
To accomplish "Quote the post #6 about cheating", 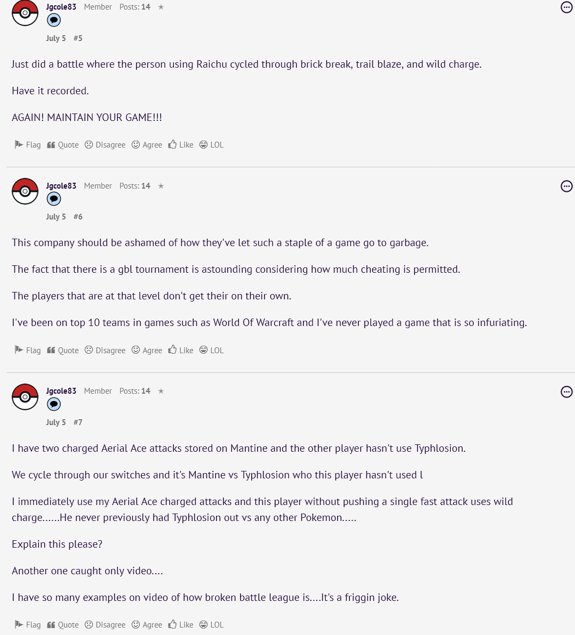I will pos(63,351).
